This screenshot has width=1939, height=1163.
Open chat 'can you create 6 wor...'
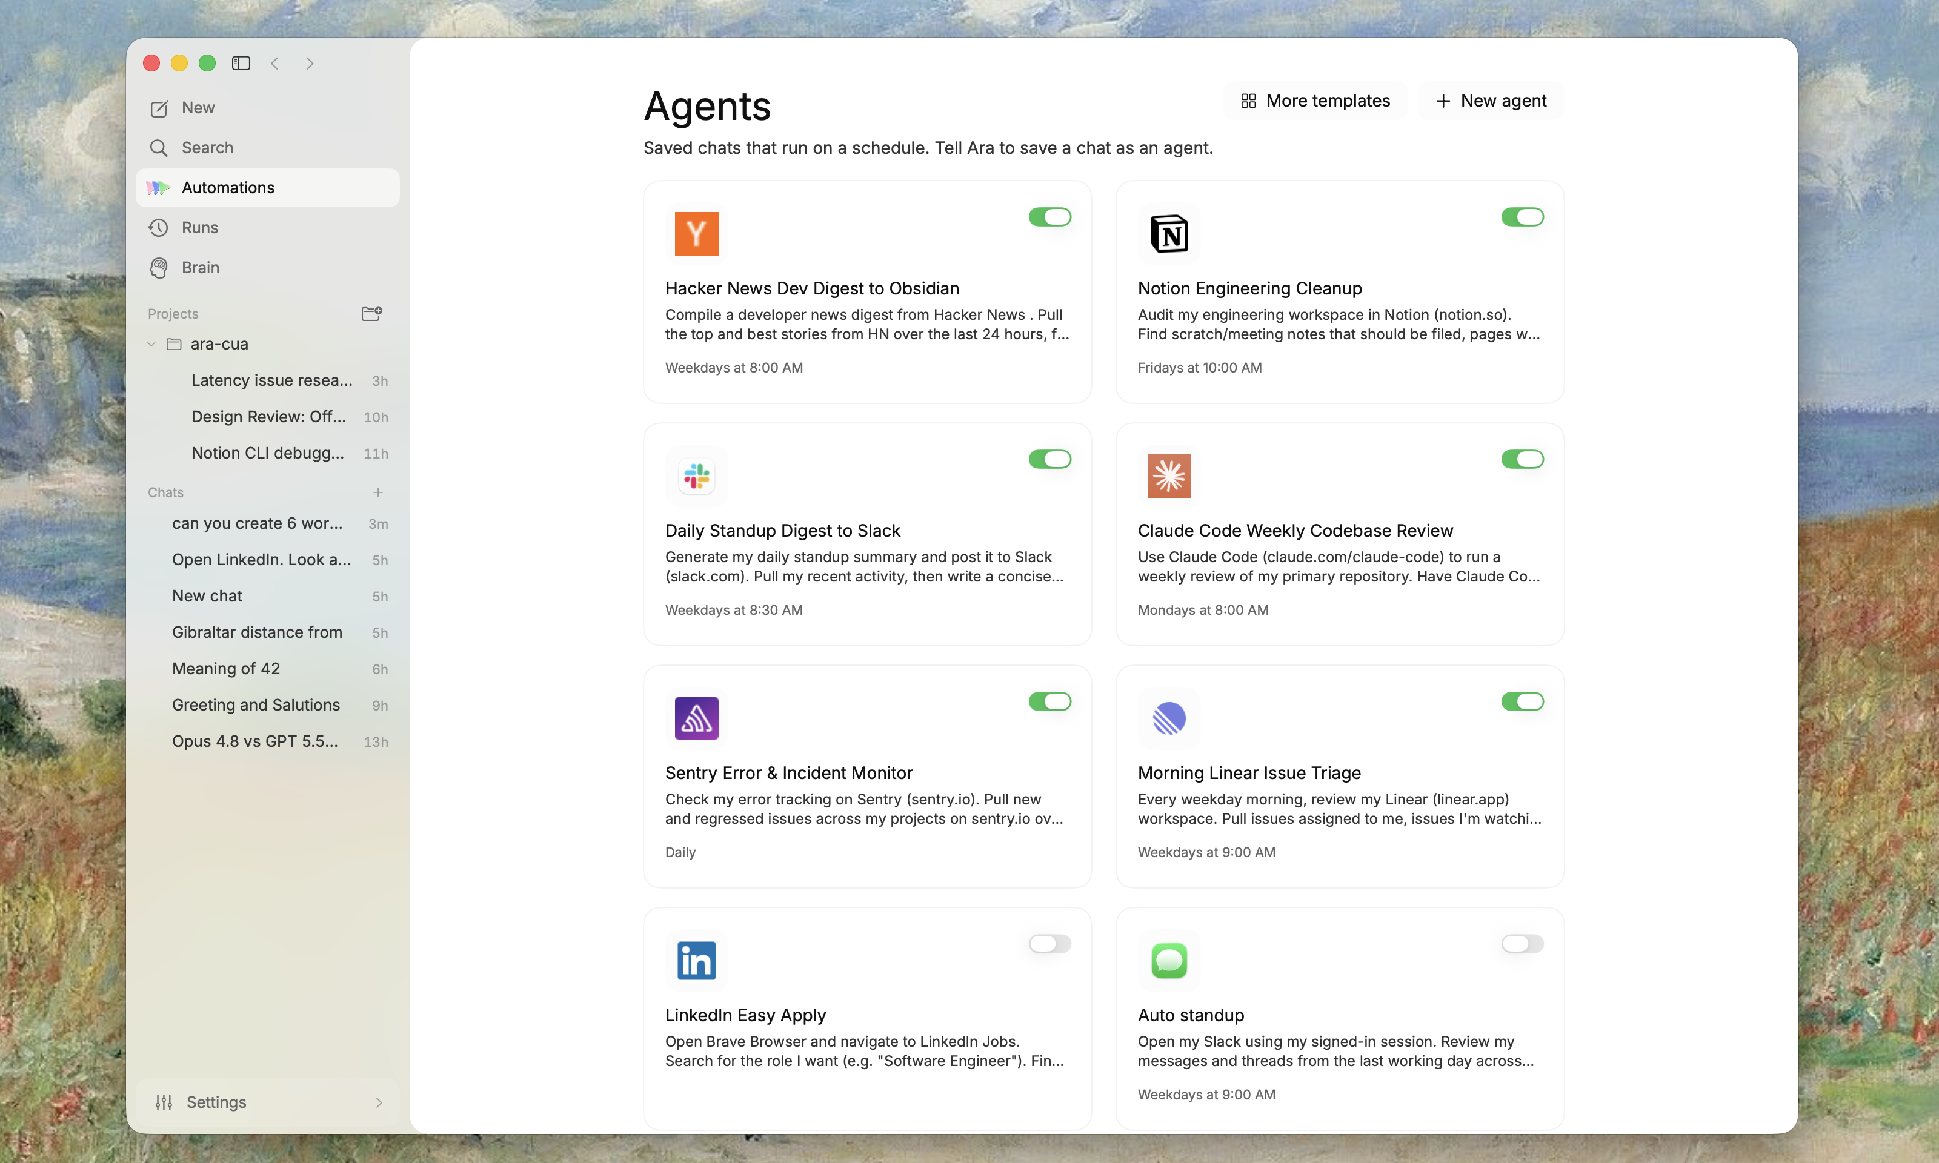click(267, 523)
